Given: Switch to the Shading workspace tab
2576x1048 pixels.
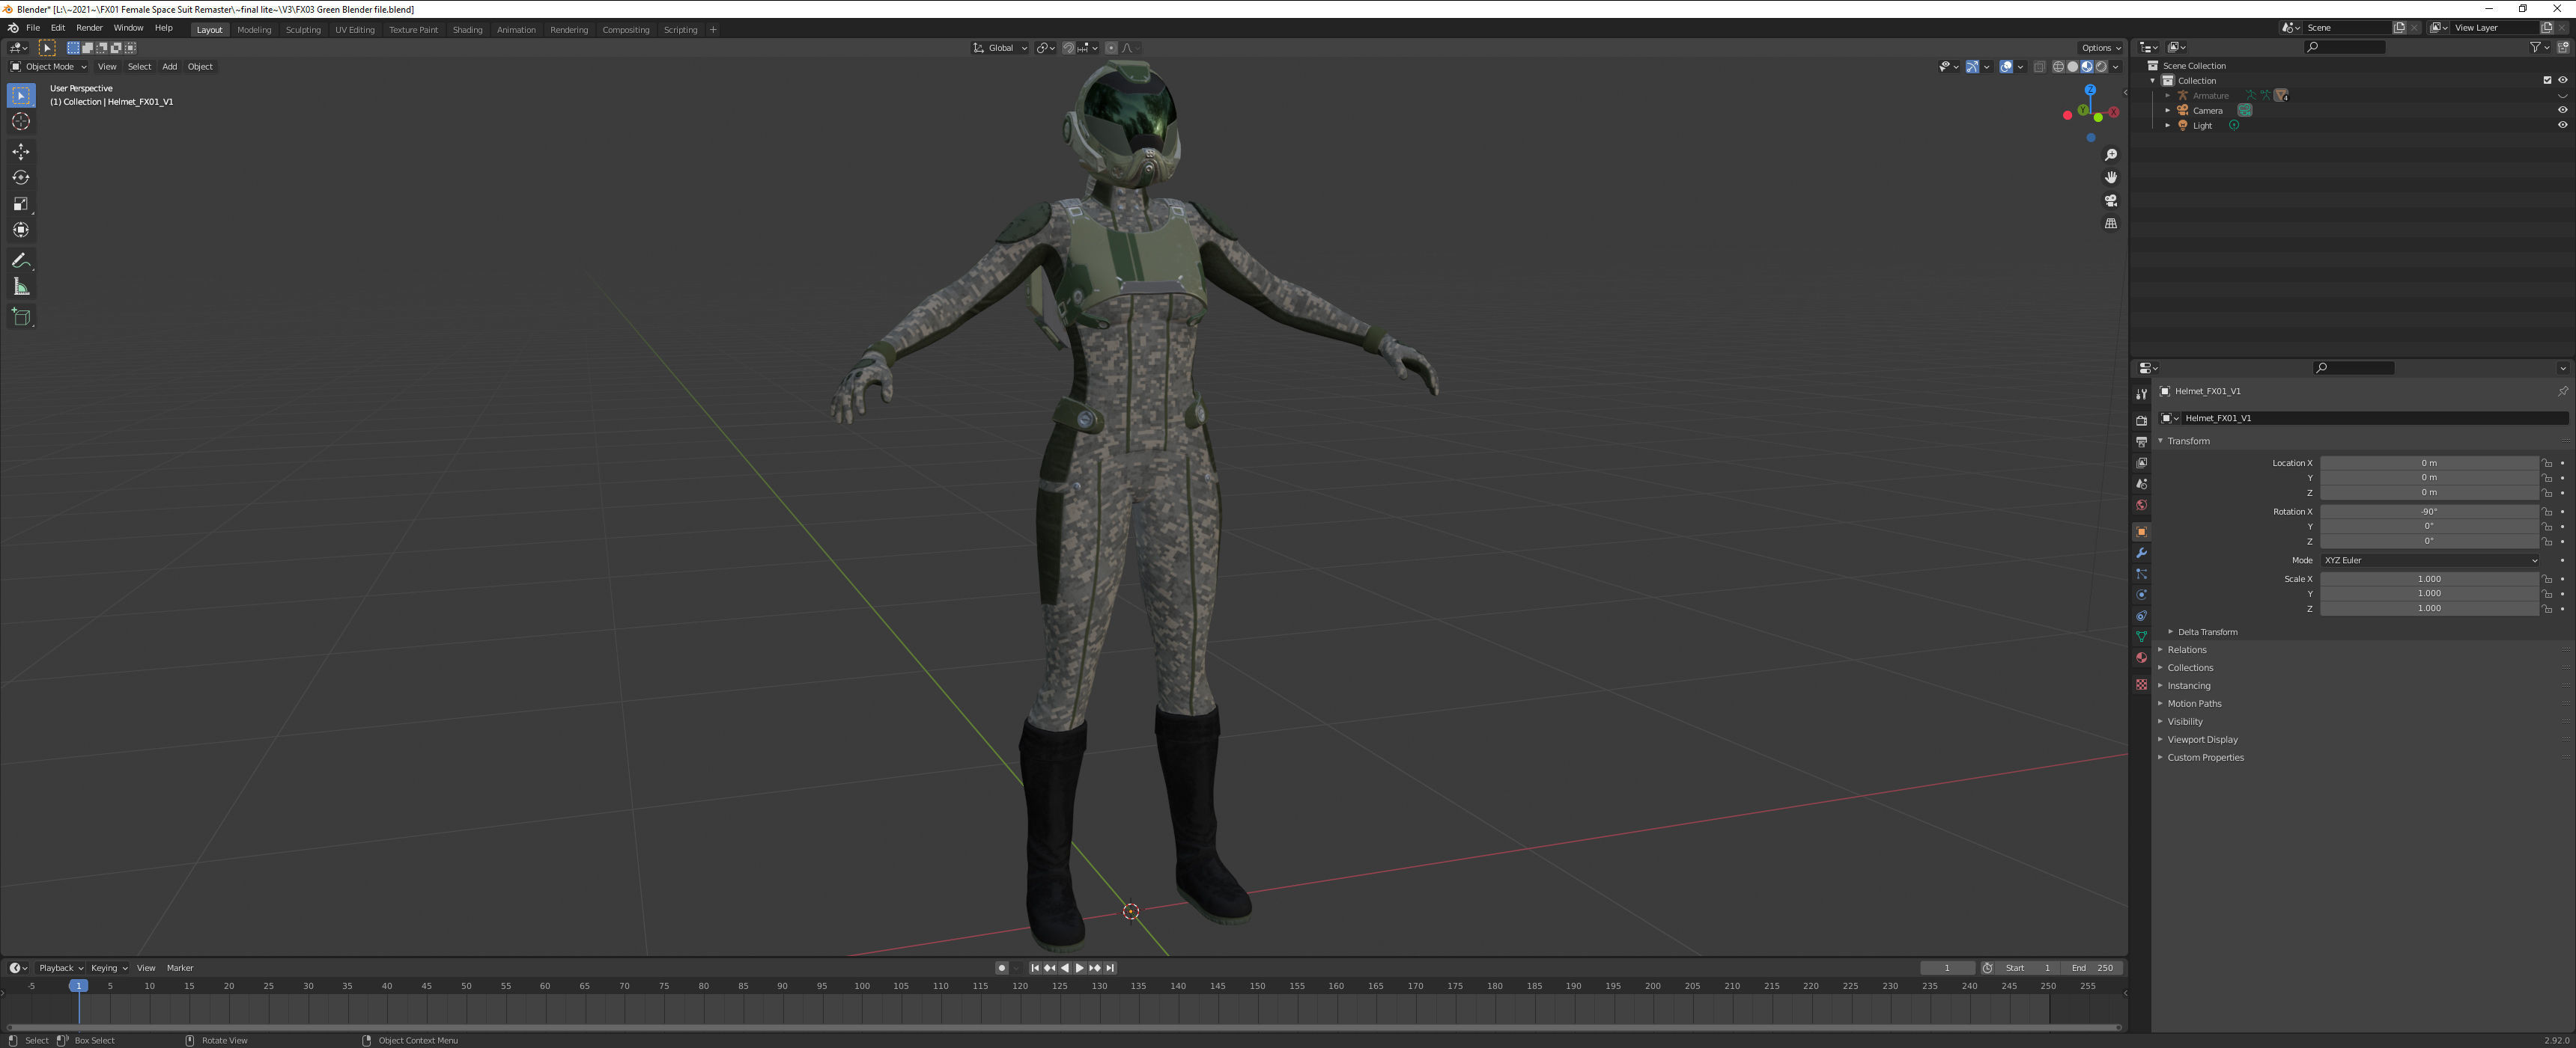Looking at the screenshot, I should (x=467, y=30).
